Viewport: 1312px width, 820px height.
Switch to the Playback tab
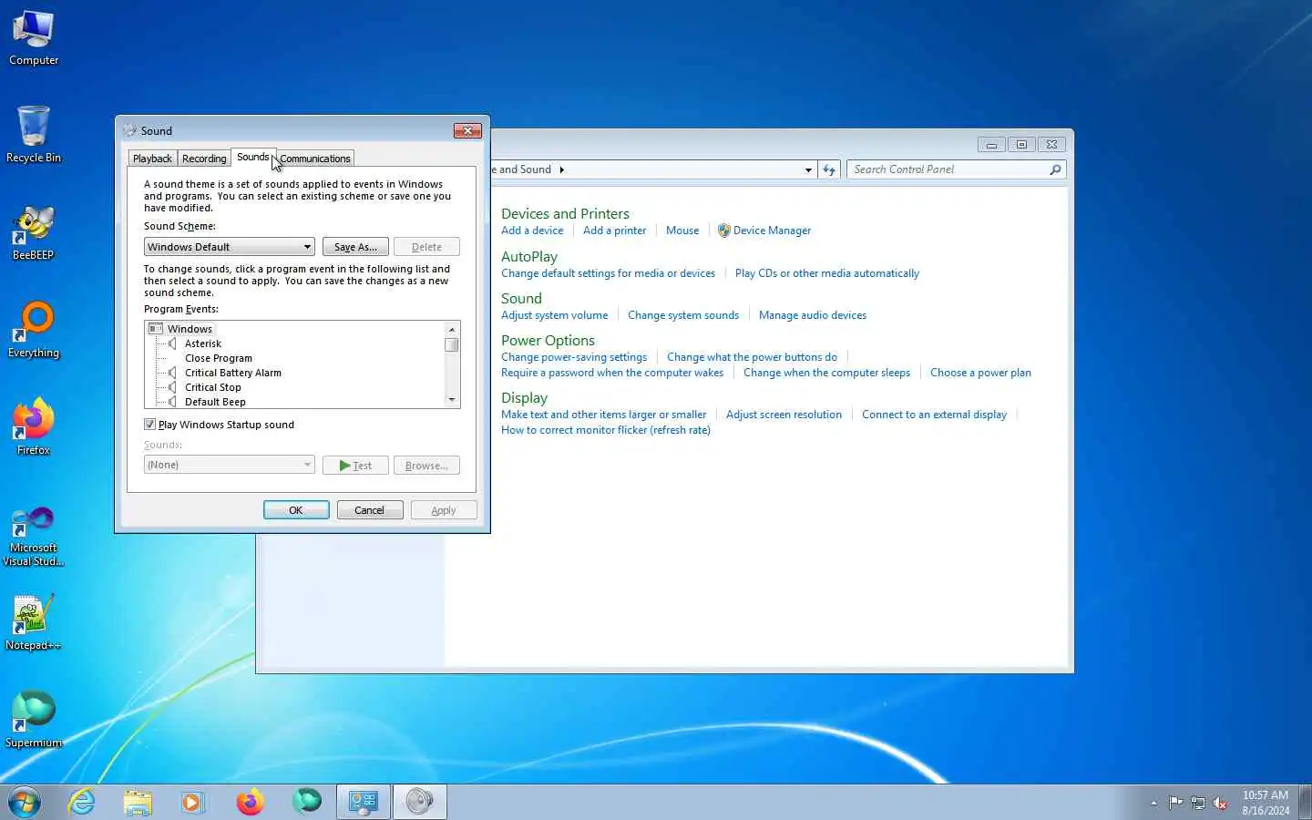point(152,159)
